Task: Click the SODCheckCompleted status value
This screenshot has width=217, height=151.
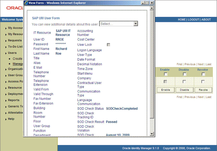Action: pos(122,109)
